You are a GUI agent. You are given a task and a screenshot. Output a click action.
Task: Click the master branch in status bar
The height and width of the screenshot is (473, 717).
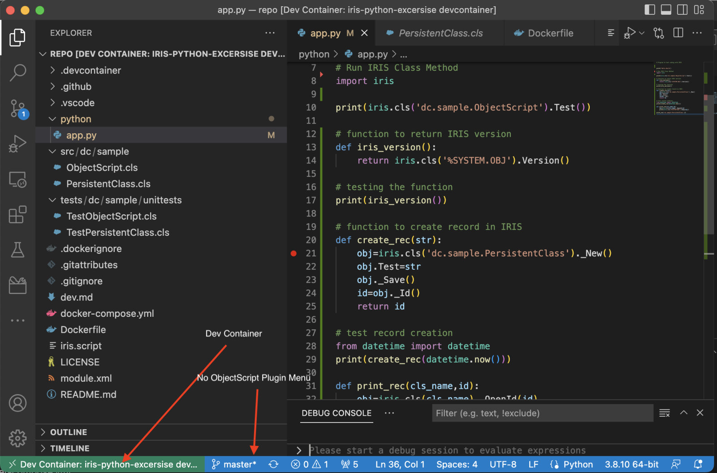point(234,464)
